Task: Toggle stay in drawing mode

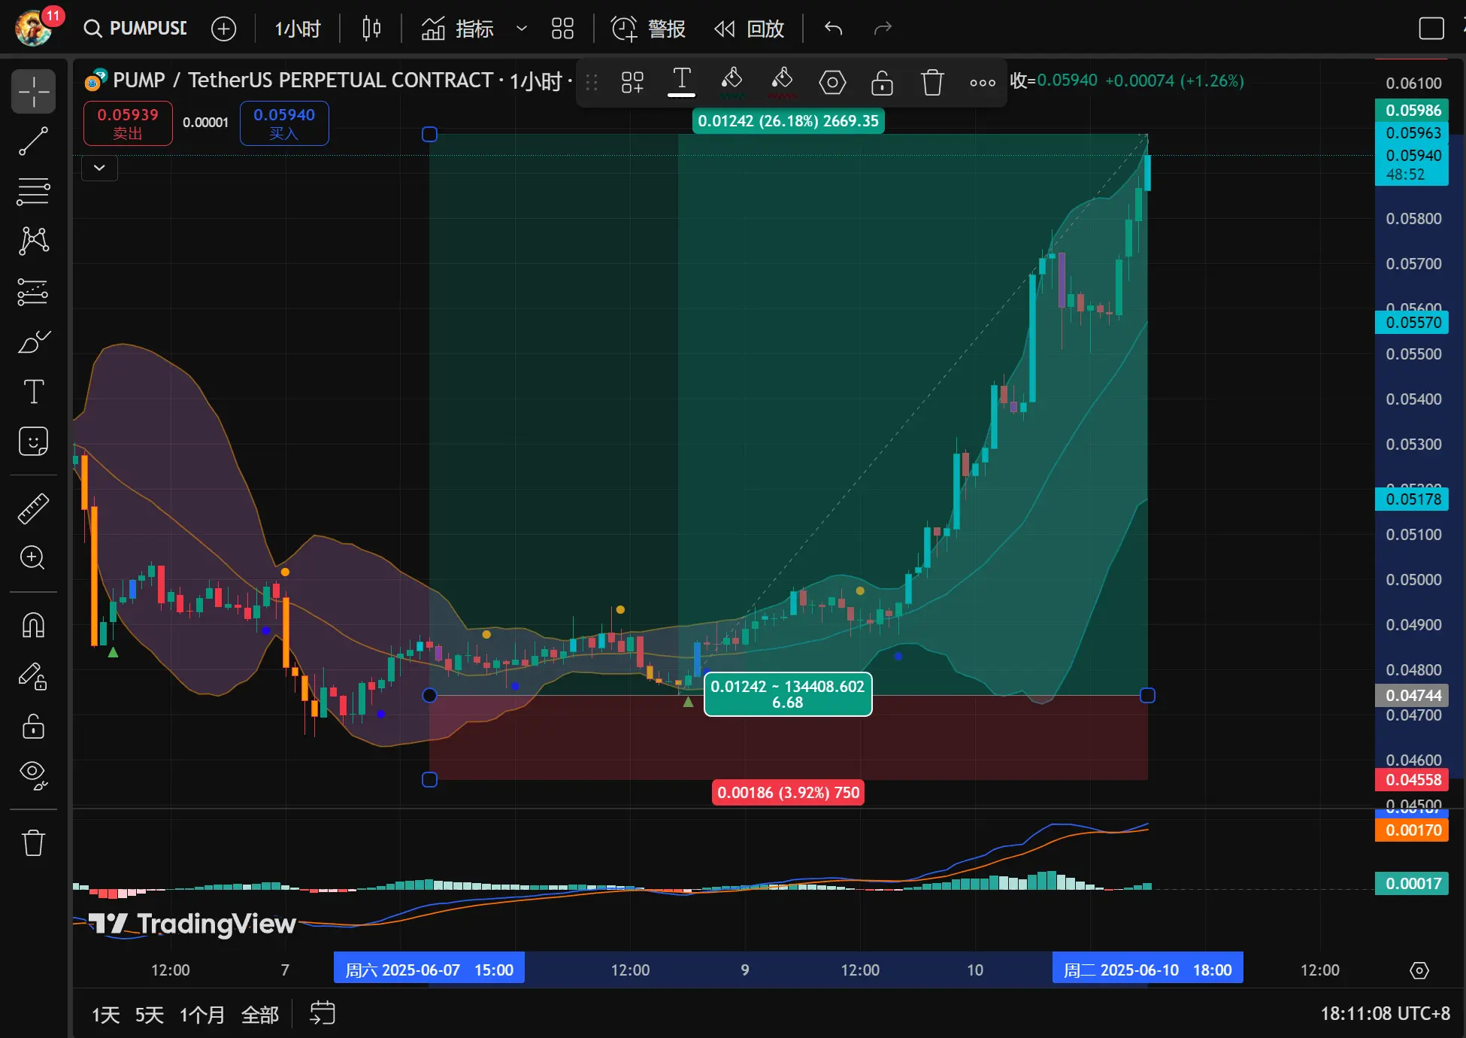Action: pos(34,675)
